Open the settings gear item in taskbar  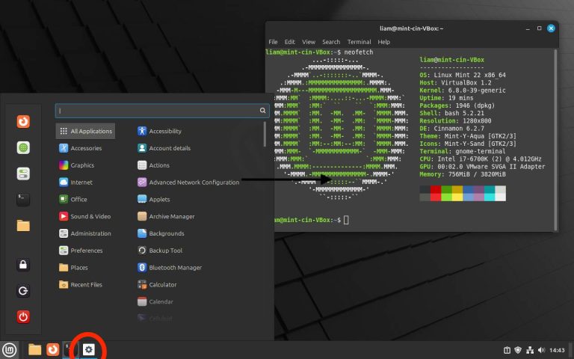[88, 349]
